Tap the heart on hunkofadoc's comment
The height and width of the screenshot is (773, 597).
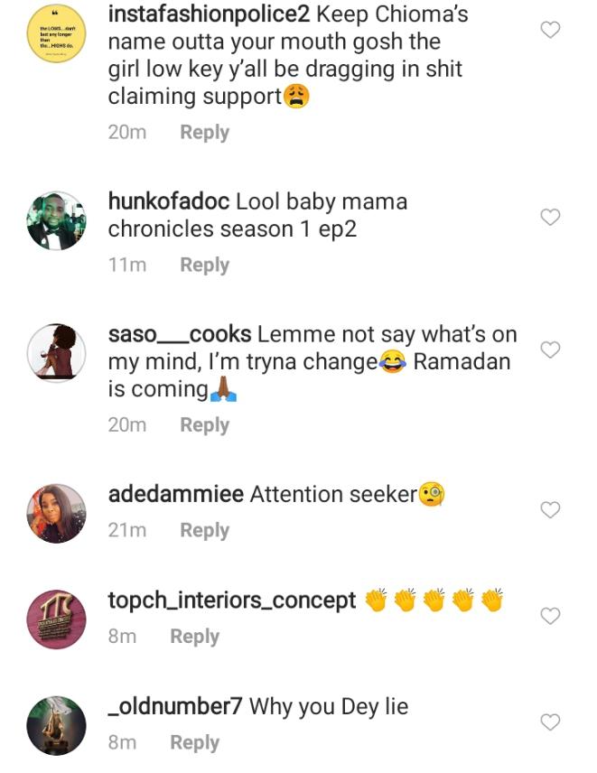coord(549,217)
